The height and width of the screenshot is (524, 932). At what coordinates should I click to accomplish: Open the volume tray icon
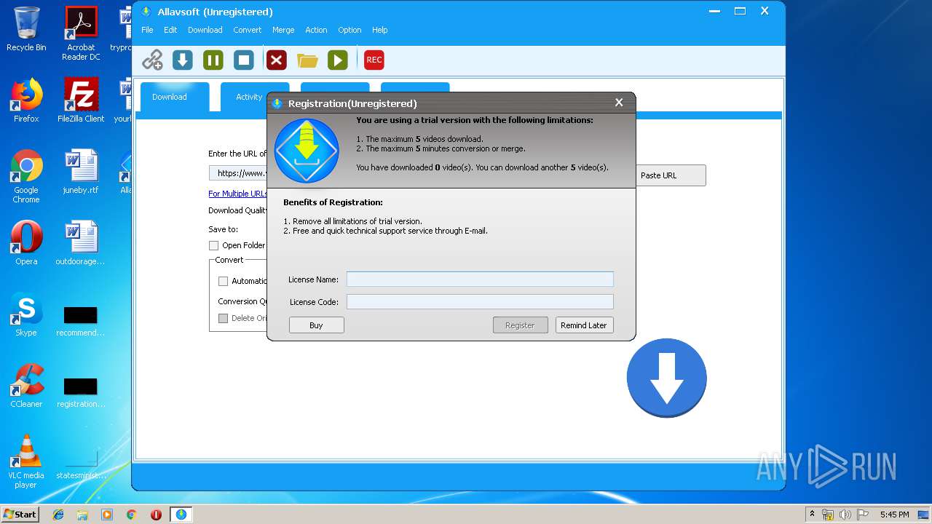[845, 515]
